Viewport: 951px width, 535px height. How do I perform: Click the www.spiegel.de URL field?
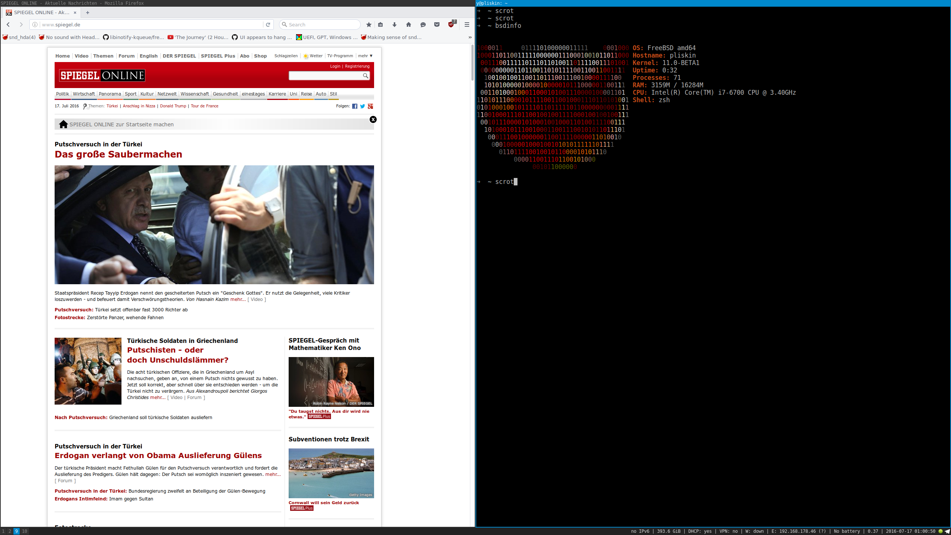tap(152, 25)
